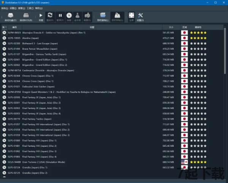This screenshot has height=183, width=228.
Task: Select Final Fantasy VII International (Japan) (Disc 1)
Action: [x=46, y=124]
